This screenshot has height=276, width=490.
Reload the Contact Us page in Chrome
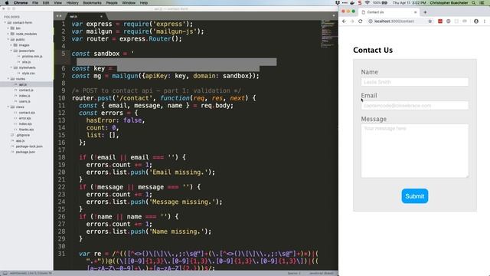(x=361, y=21)
